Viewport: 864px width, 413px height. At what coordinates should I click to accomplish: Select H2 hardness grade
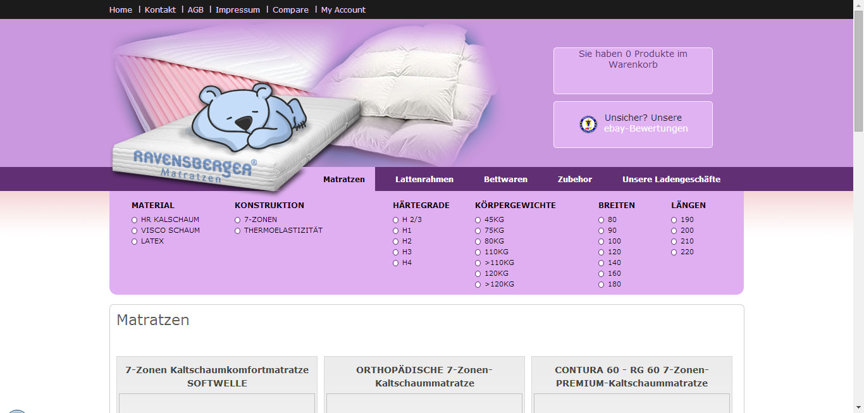(x=395, y=242)
